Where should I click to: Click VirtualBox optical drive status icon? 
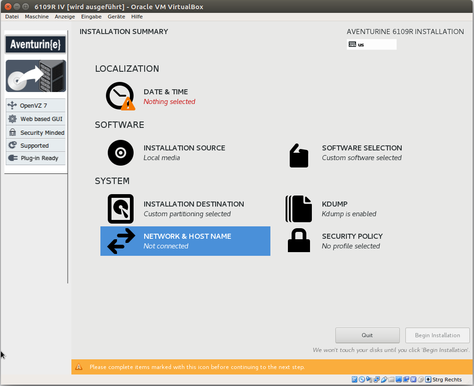[362, 380]
